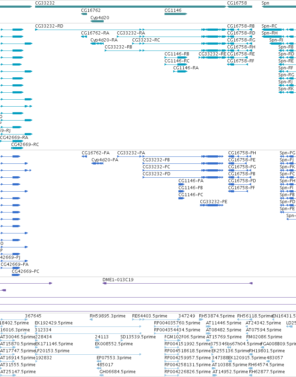Select transcript CG33232-RC
The height and width of the screenshot is (377, 296).
(x=146, y=40)
